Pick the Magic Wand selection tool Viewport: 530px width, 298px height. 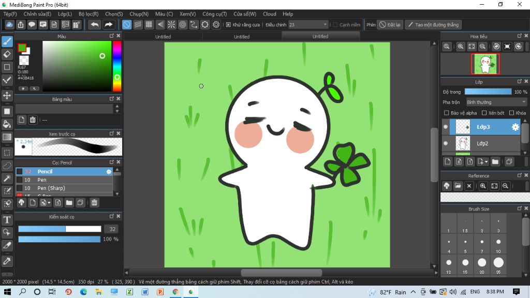click(x=7, y=178)
